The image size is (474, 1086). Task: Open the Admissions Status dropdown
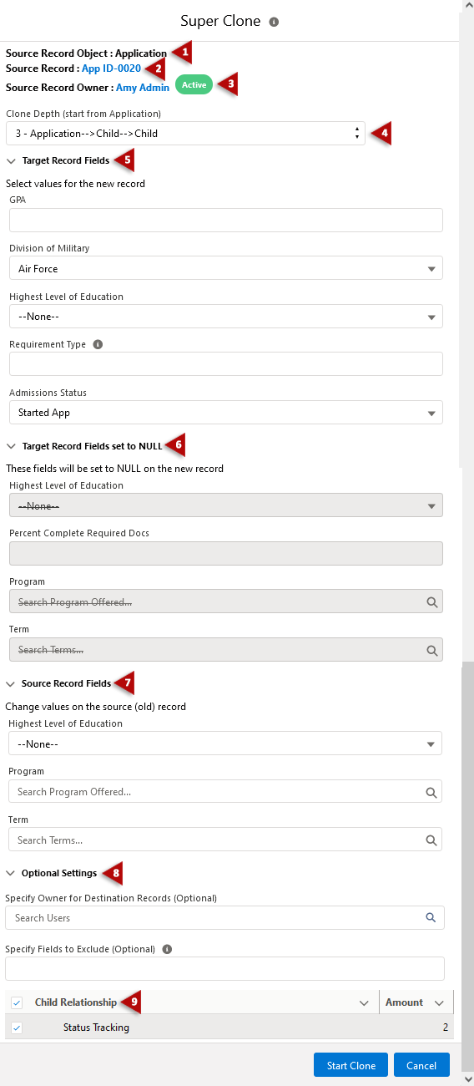tap(226, 413)
